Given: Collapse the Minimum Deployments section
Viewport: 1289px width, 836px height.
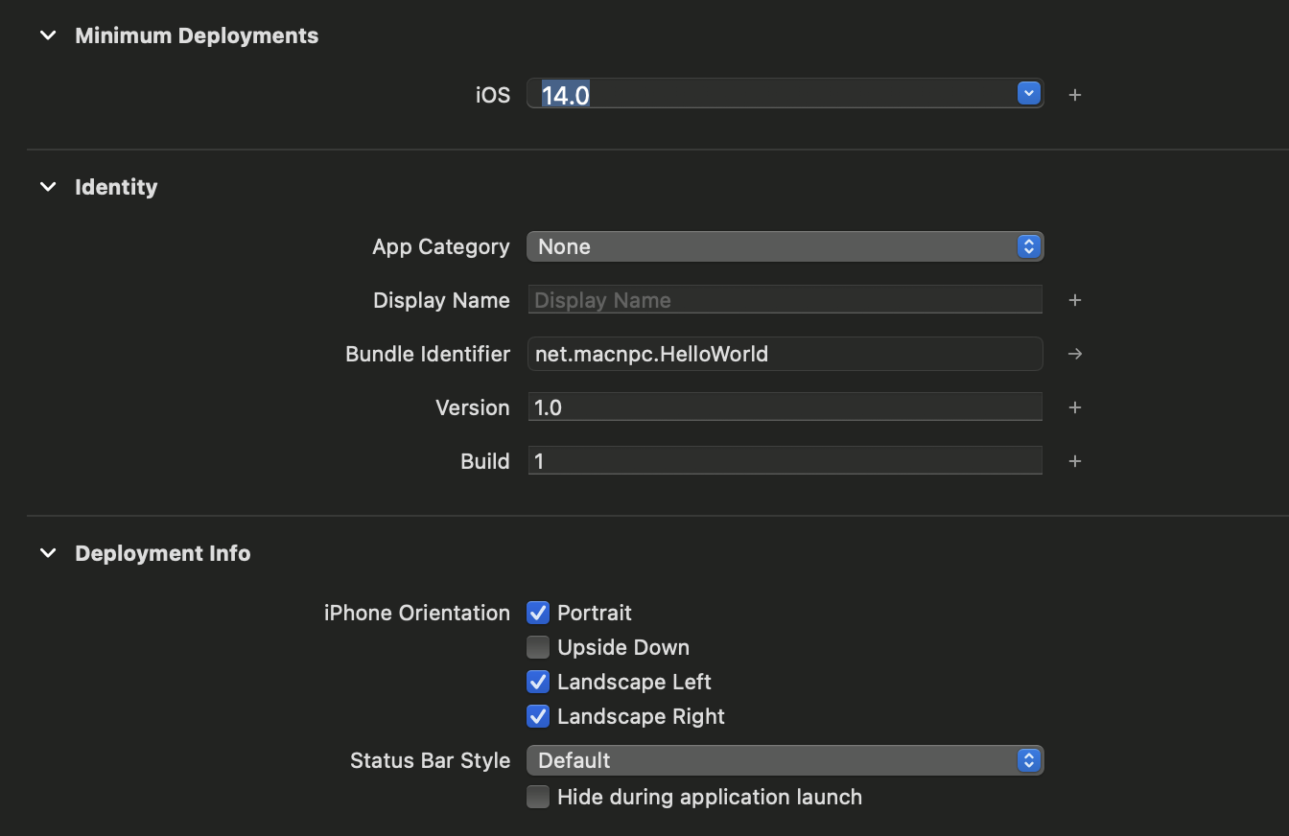Looking at the screenshot, I should pyautogui.click(x=48, y=35).
